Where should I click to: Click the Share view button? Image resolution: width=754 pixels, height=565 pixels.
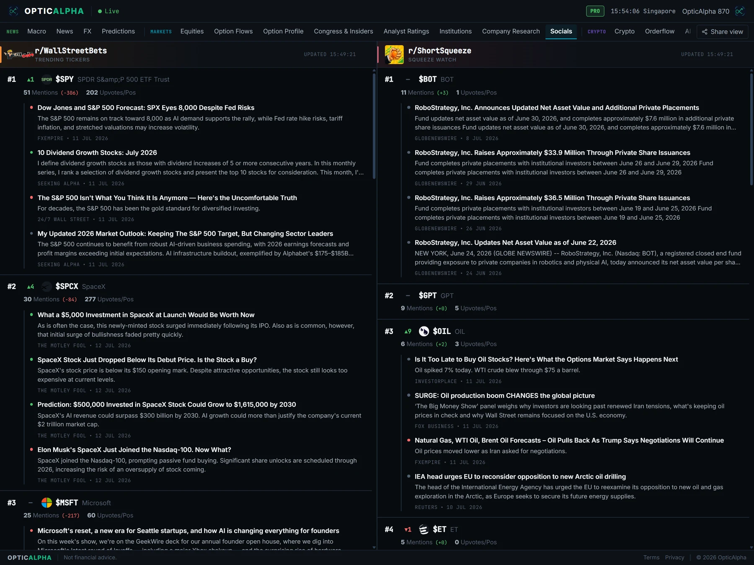pos(722,32)
